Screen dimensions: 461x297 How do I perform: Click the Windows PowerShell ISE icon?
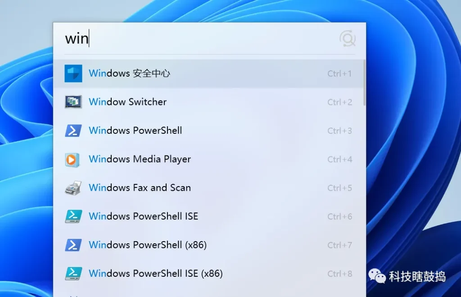(x=73, y=216)
